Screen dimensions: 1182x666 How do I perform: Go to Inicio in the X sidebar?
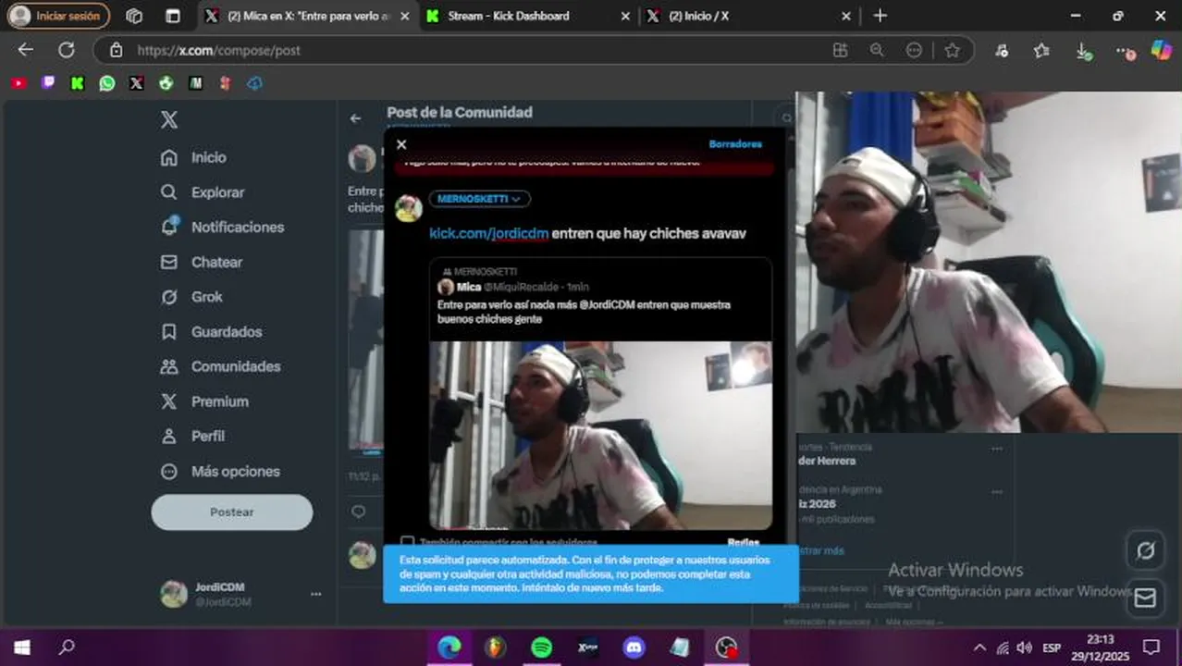193,157
